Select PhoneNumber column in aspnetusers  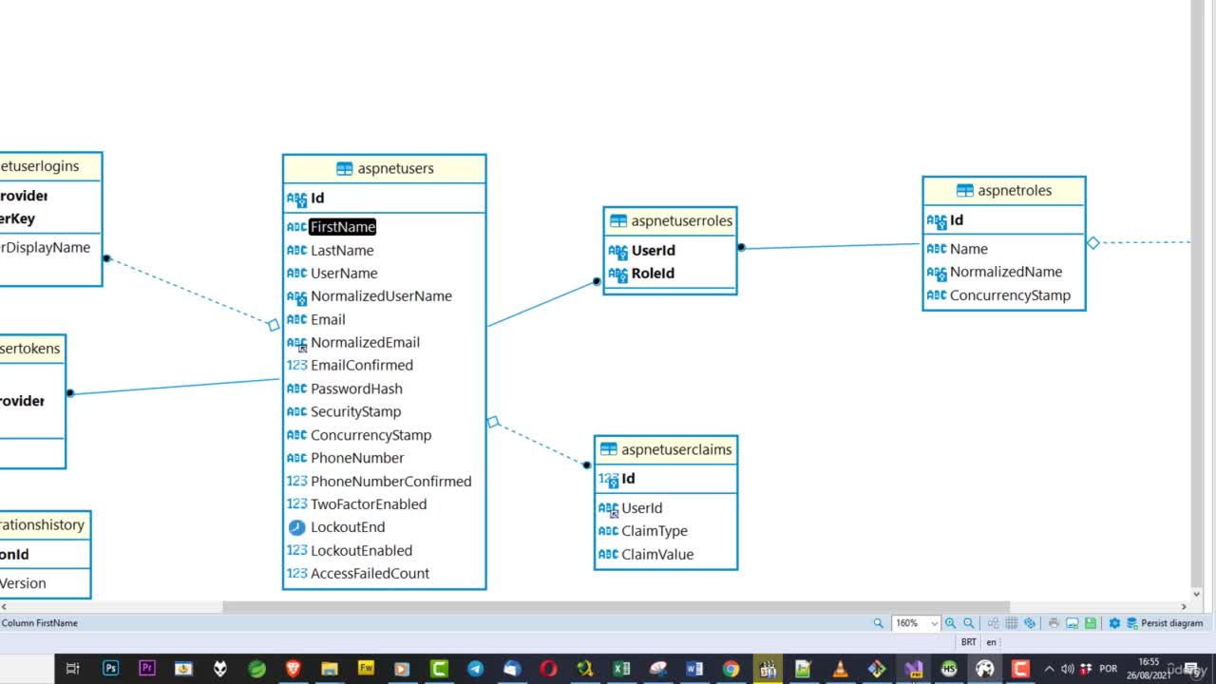357,458
